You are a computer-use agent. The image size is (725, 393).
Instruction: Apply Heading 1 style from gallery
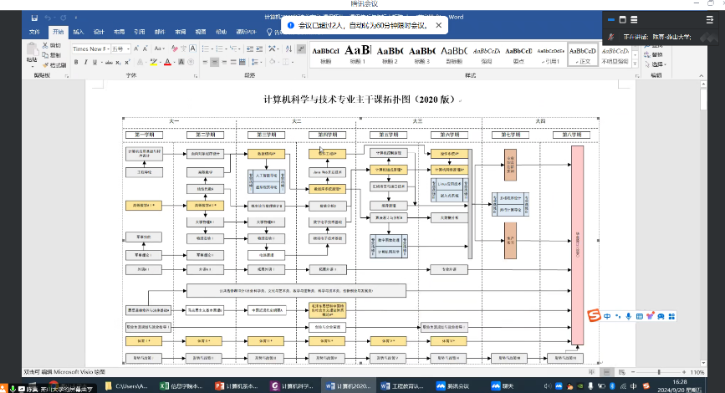[357, 54]
